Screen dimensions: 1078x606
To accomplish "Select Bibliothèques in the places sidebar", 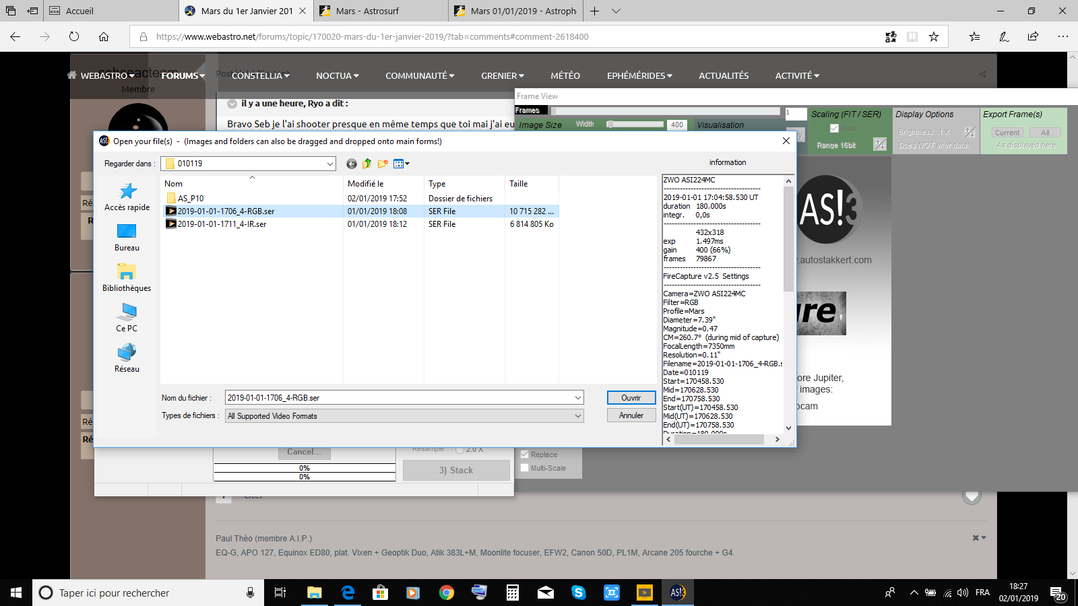I will [127, 278].
